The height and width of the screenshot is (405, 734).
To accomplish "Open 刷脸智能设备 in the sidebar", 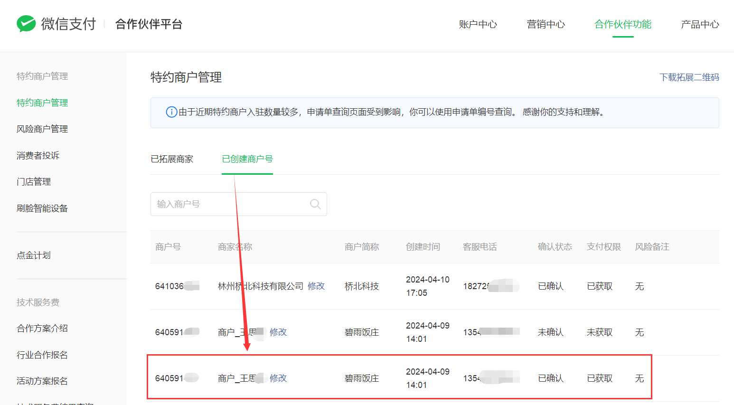I will 42,208.
